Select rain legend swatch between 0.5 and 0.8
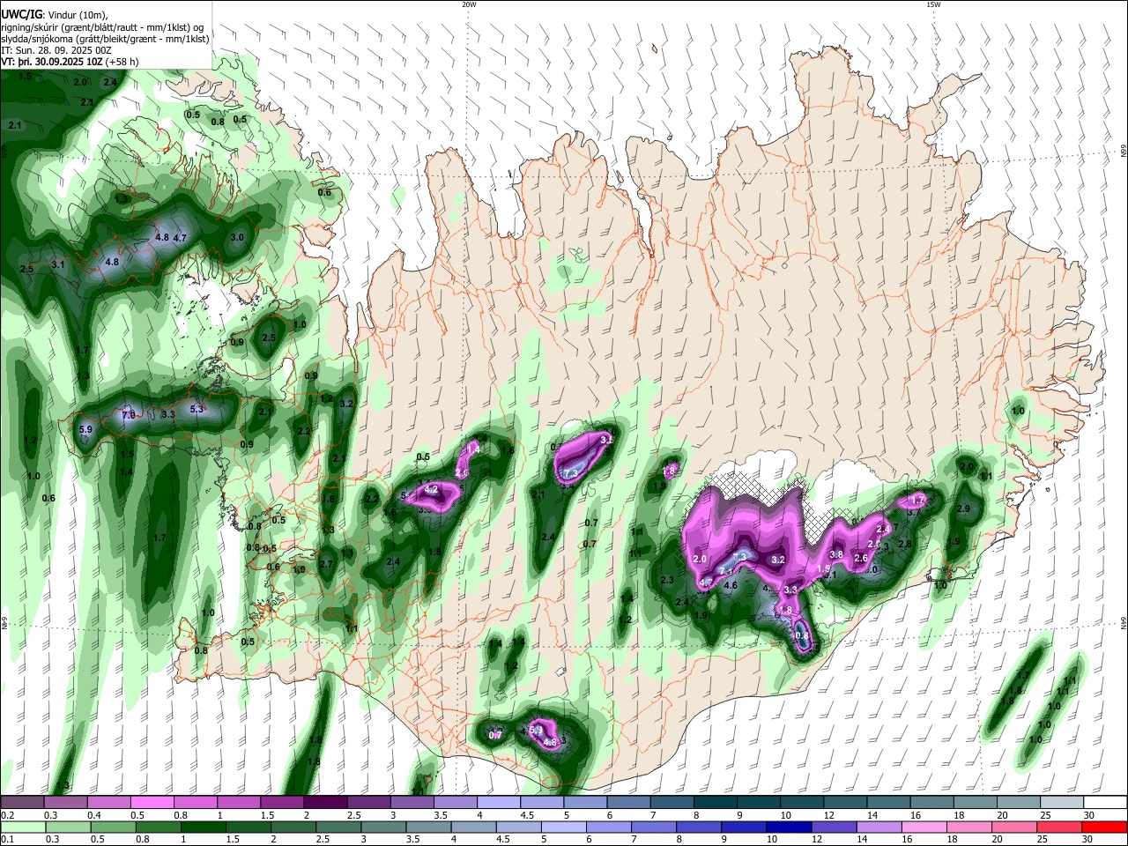1128x846 pixels. coord(113,827)
